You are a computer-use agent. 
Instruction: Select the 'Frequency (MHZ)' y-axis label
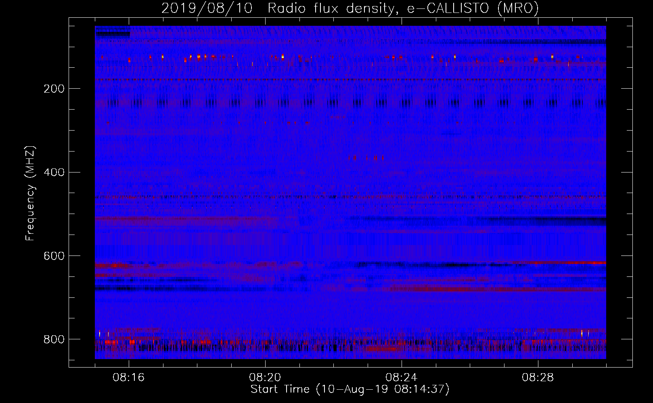(30, 193)
